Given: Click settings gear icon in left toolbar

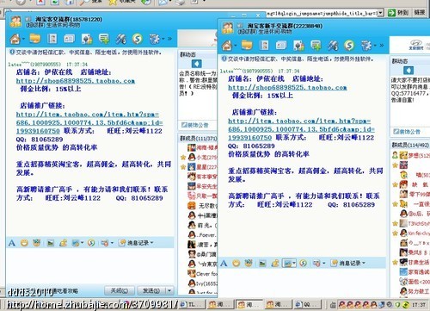Looking at the screenshot, I should (x=155, y=39).
